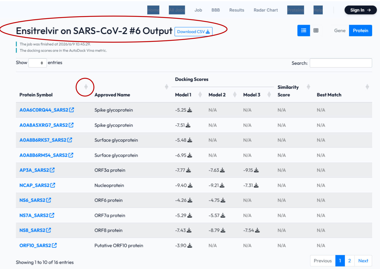Open external link icon beside ORF10_SARS2
The height and width of the screenshot is (269, 380).
[x=54, y=245]
